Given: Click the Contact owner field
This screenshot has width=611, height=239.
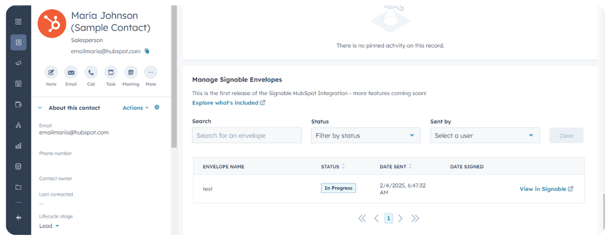Looking at the screenshot, I should [55, 178].
